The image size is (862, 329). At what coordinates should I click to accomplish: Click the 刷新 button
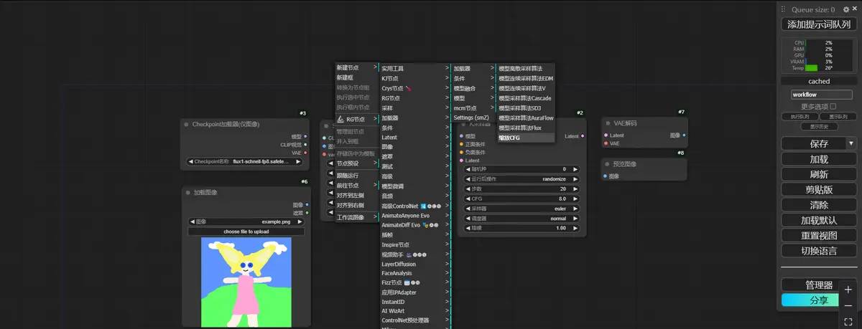pos(819,174)
